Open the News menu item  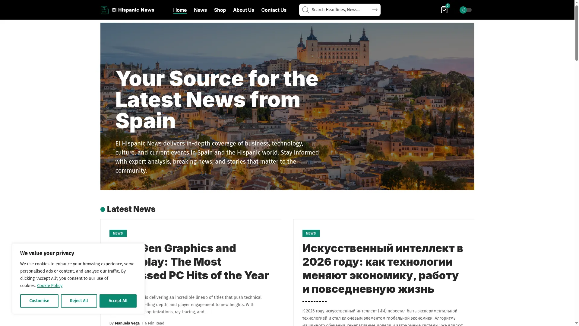click(200, 10)
